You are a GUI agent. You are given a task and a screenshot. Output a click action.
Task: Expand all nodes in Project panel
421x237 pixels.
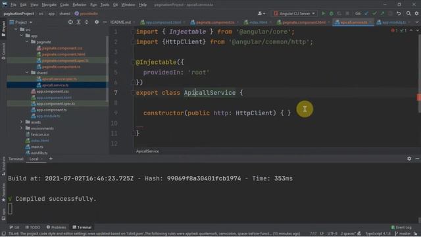[x=78, y=22]
